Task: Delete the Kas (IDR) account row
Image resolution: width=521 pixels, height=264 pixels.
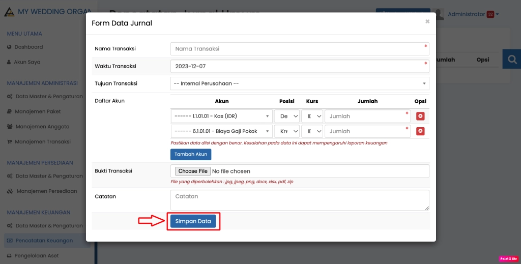Action: point(420,116)
